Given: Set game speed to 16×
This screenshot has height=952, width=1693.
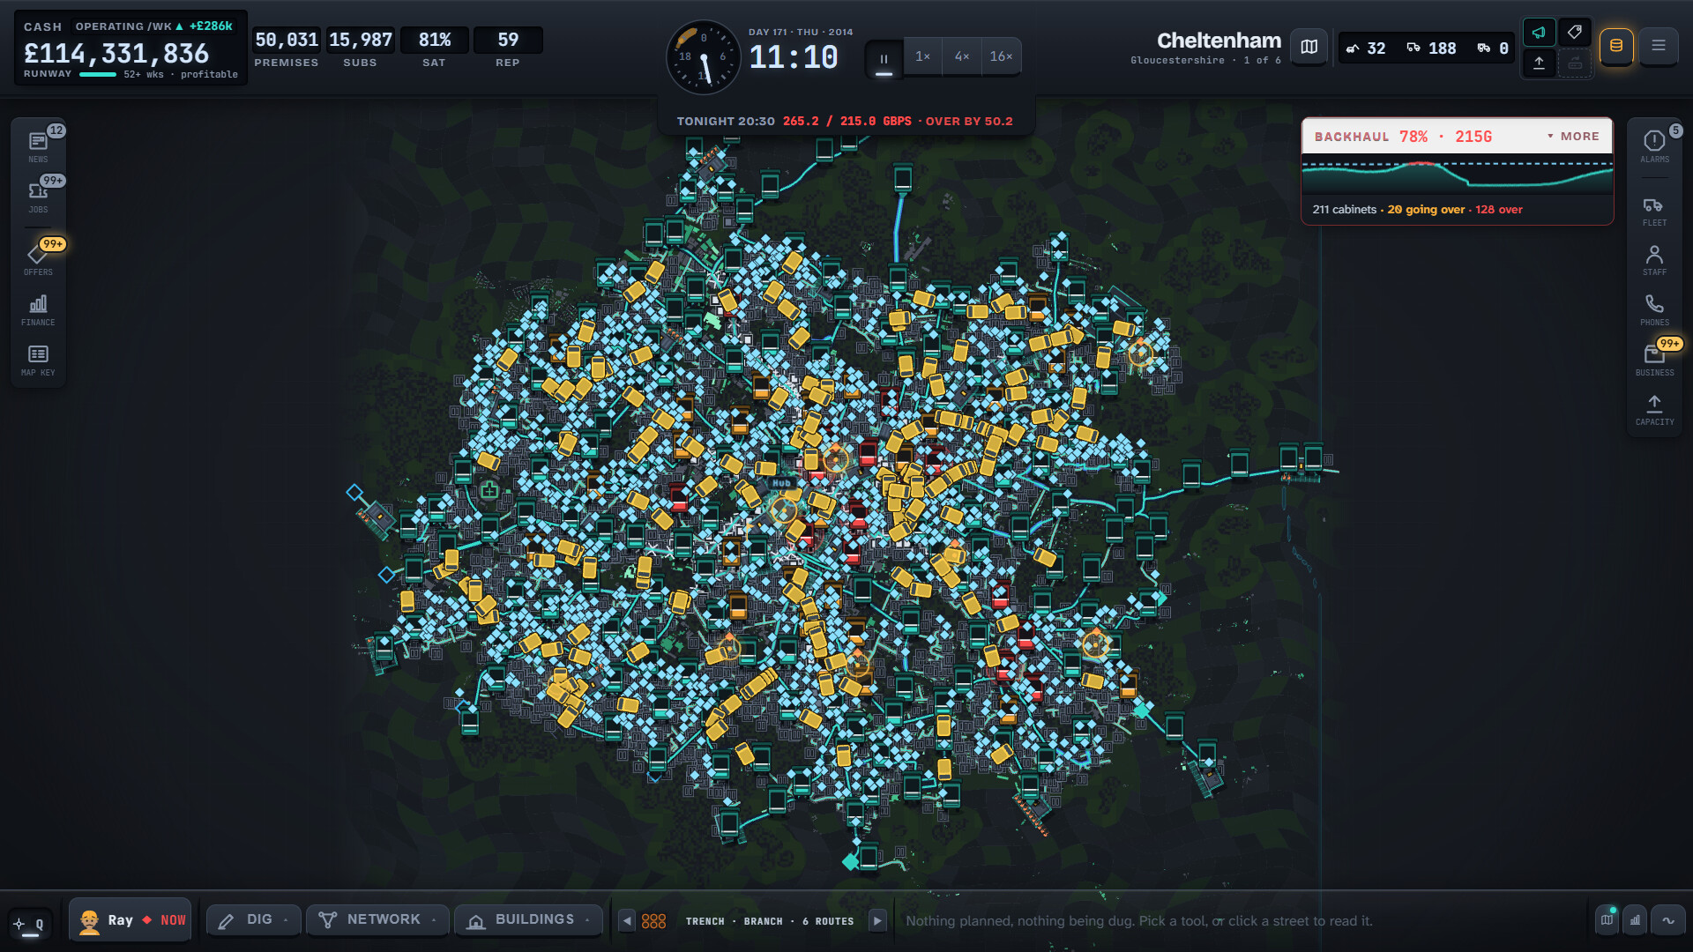Looking at the screenshot, I should pyautogui.click(x=1001, y=56).
